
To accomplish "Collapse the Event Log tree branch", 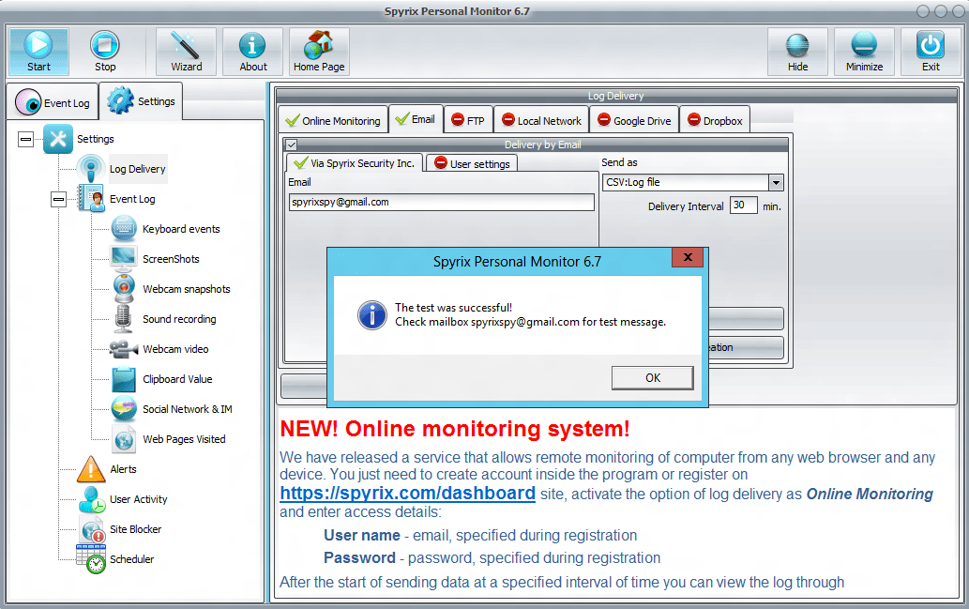I will click(x=59, y=199).
